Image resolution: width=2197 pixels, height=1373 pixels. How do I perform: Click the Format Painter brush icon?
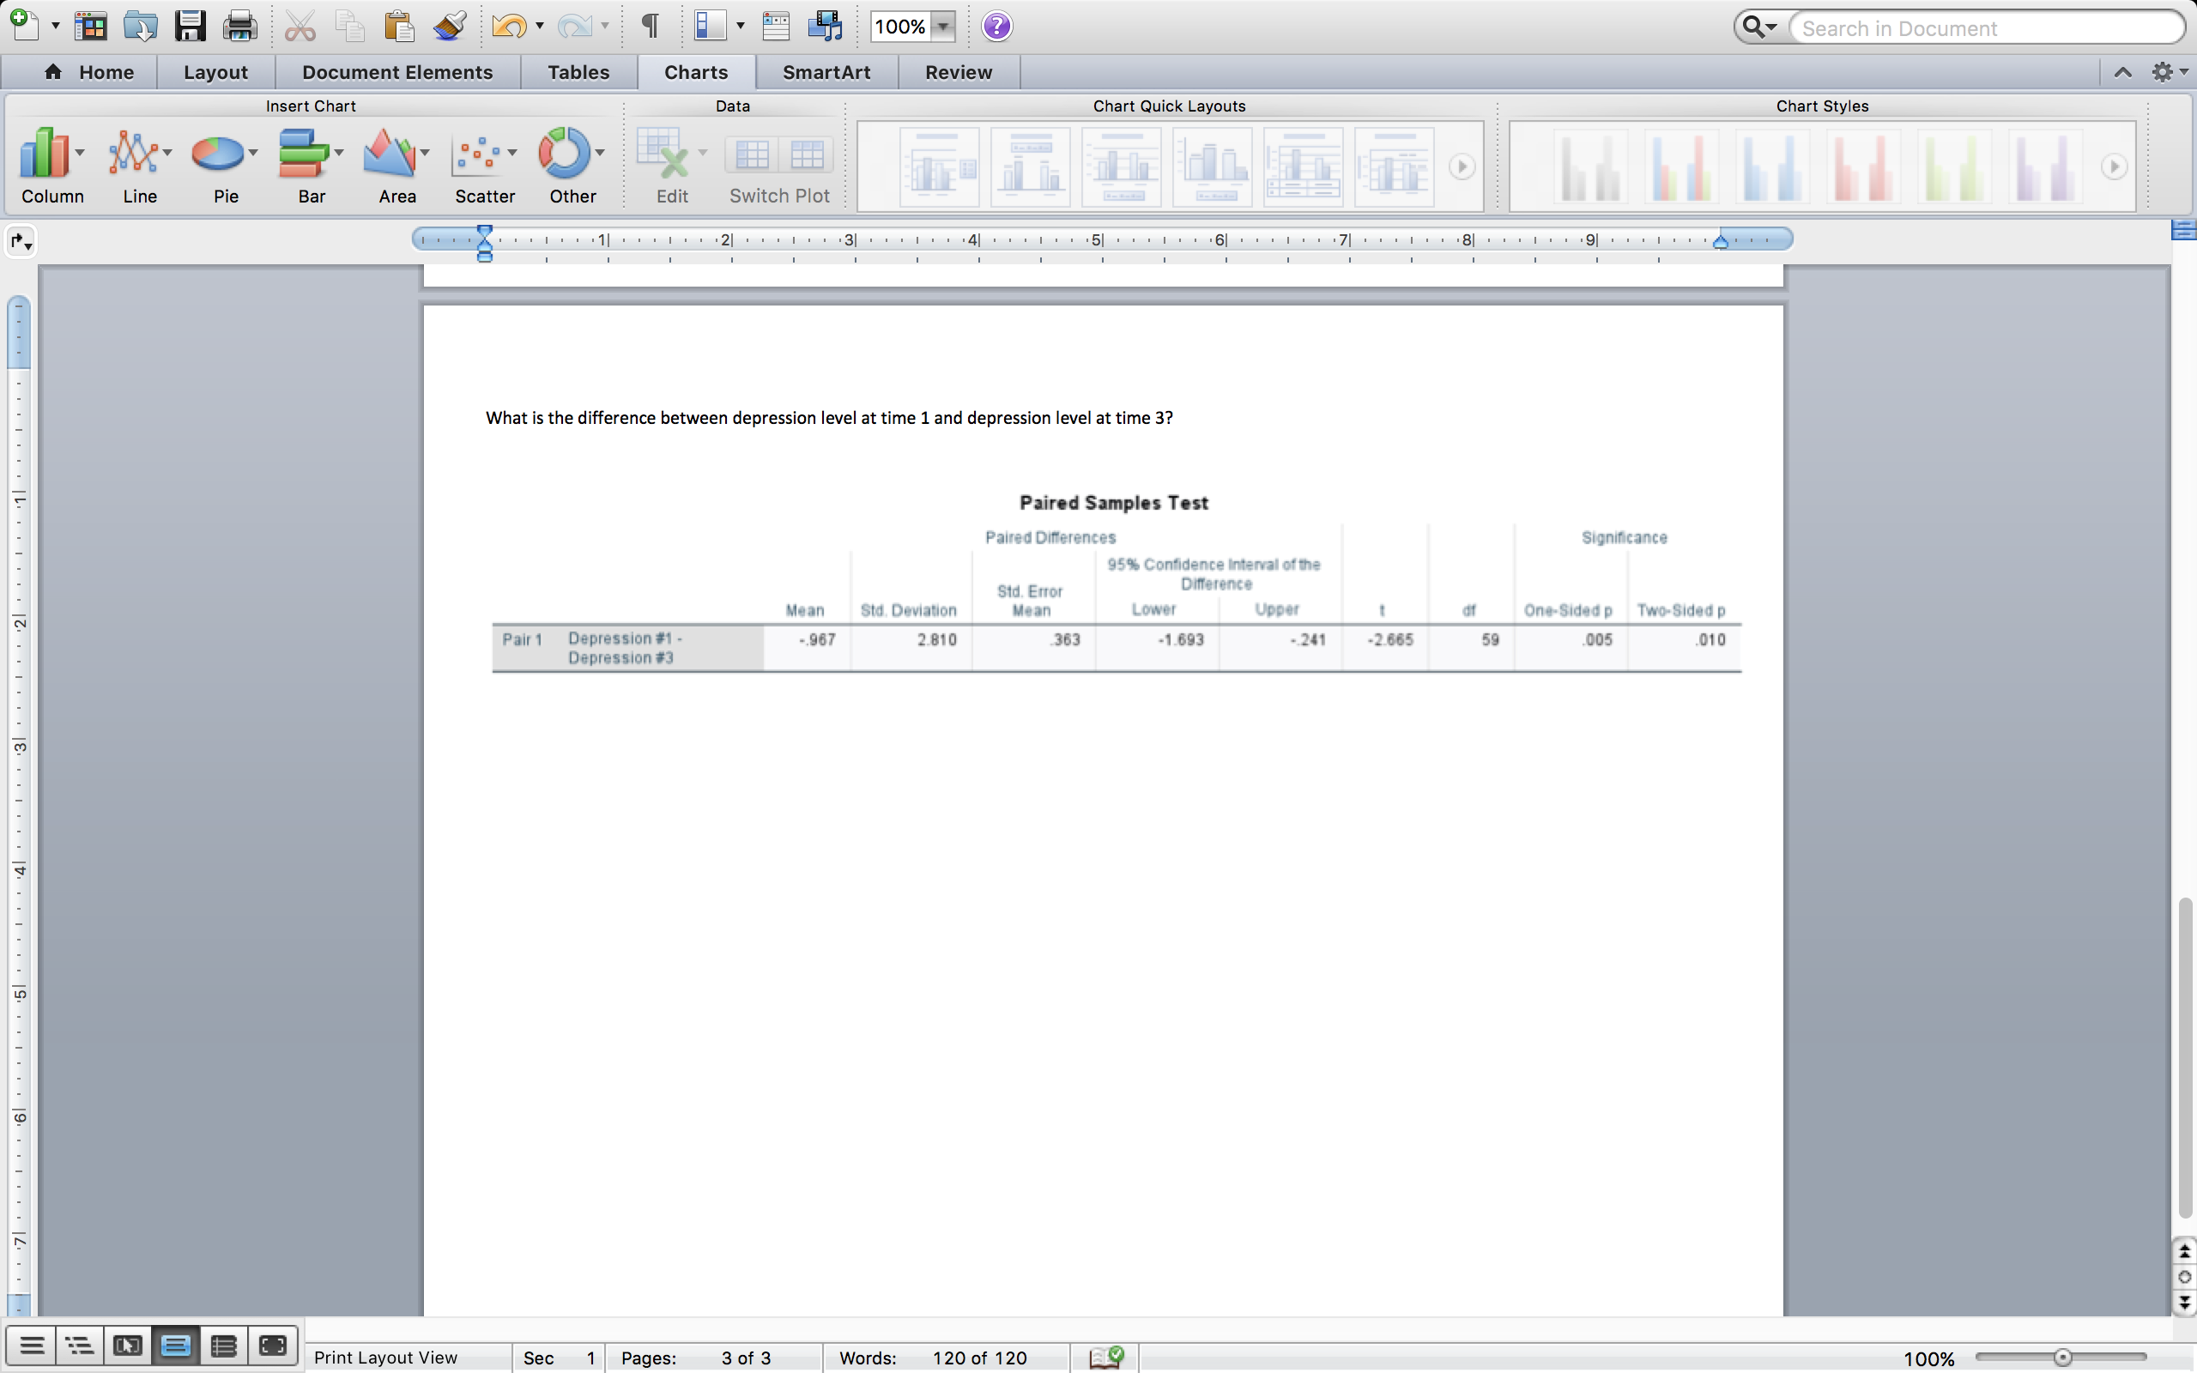click(x=449, y=26)
